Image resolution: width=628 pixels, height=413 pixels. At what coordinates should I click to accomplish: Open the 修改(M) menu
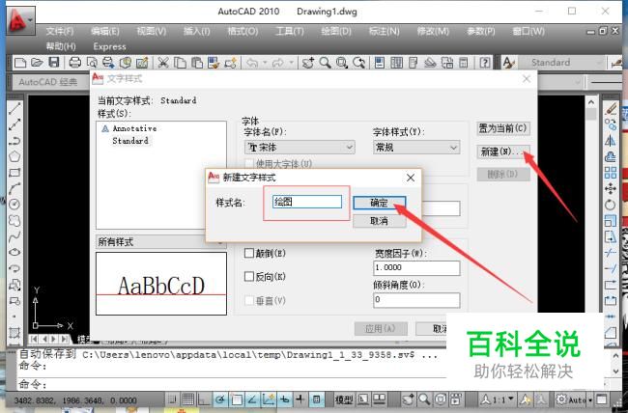click(433, 31)
